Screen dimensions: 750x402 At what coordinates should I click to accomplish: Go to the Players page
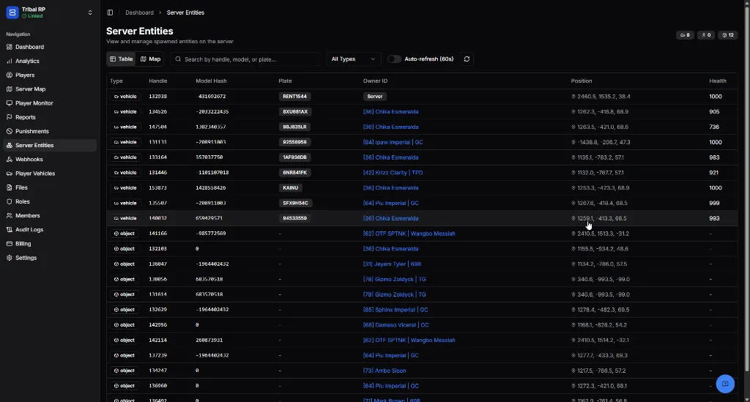coord(50,75)
